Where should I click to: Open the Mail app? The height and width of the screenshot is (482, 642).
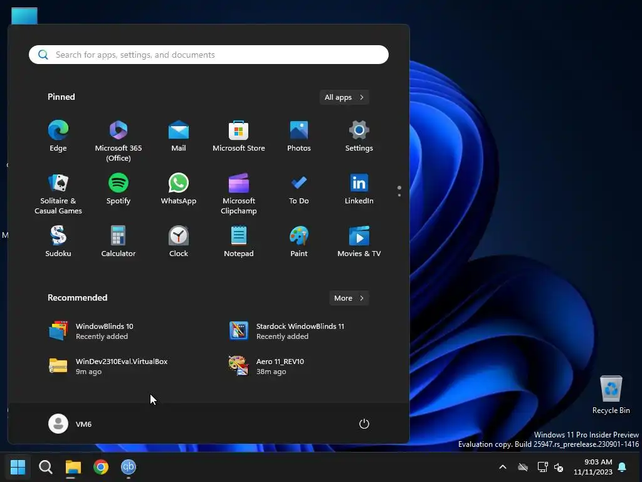pos(179,136)
